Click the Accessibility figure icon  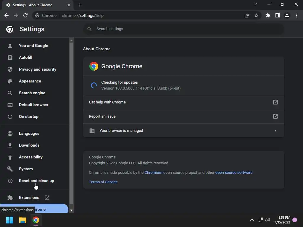click(x=10, y=157)
